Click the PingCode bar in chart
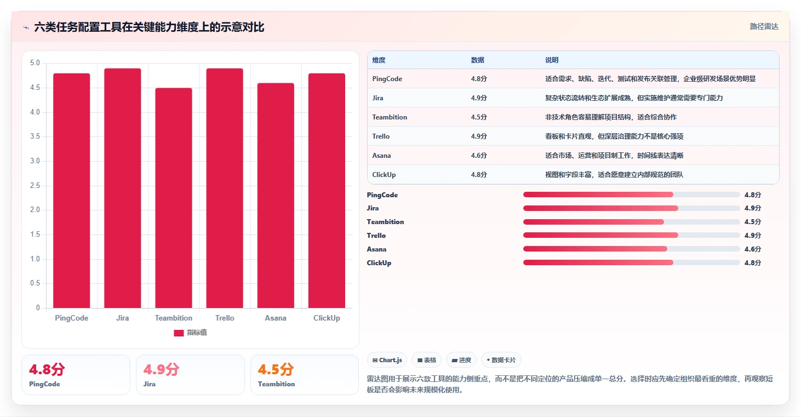The image size is (801, 417). 72,191
